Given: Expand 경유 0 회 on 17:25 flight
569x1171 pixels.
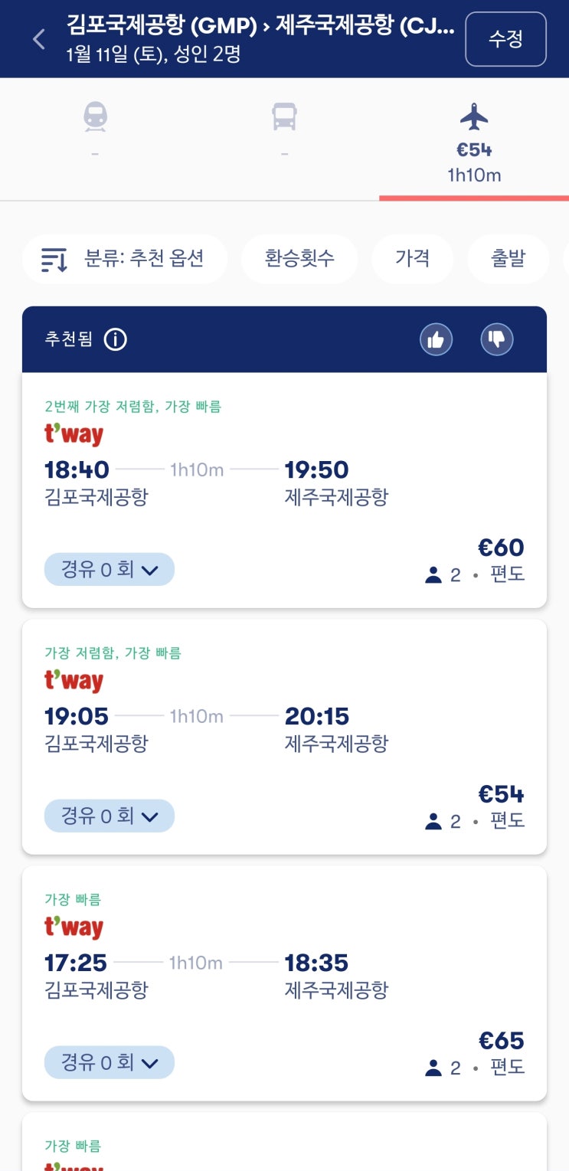Looking at the screenshot, I should 110,1062.
